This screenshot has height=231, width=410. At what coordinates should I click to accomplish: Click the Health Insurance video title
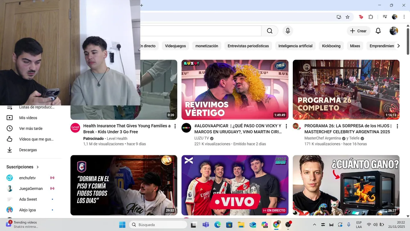(127, 129)
